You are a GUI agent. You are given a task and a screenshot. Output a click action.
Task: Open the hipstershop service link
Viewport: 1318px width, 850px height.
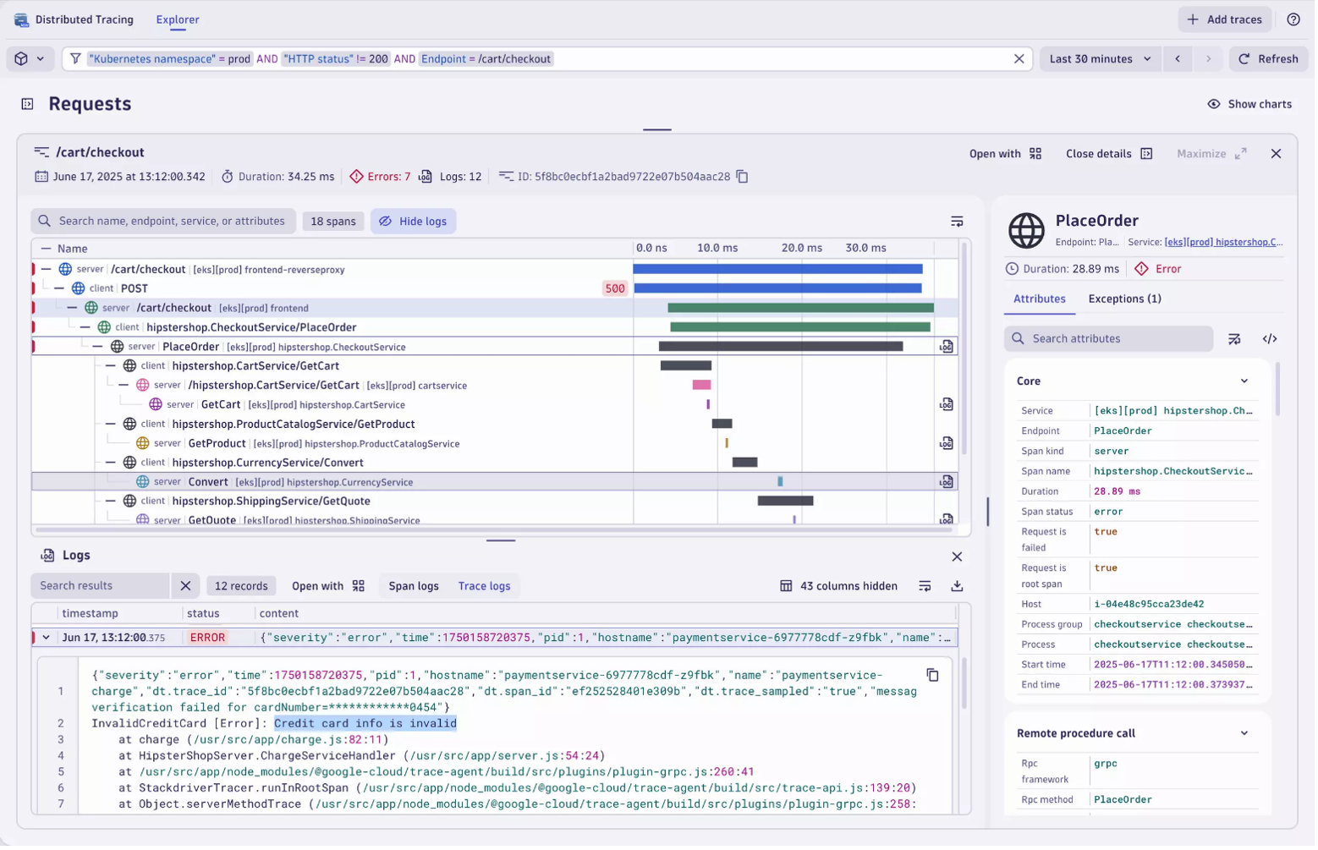tap(1227, 243)
